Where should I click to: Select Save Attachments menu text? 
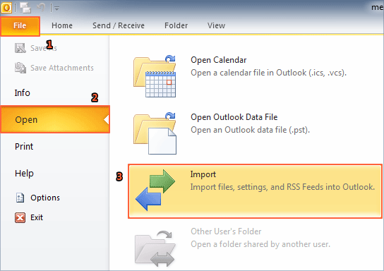(62, 68)
